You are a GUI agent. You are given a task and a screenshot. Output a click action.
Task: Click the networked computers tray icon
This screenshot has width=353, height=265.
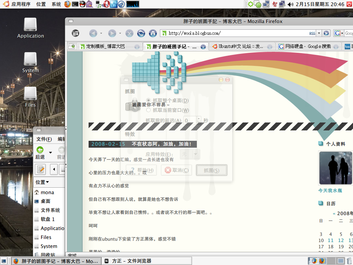click(266, 4)
